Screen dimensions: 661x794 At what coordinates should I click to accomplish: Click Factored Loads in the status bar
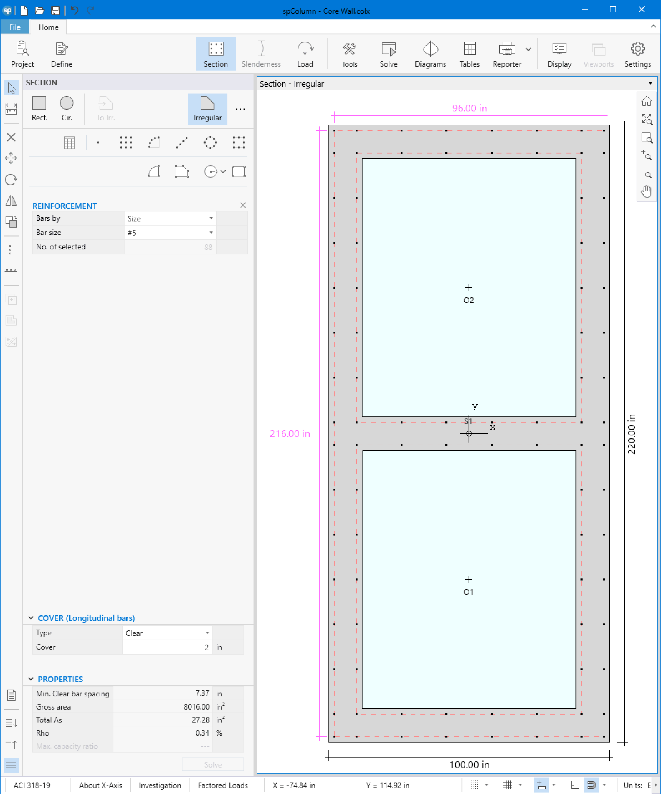click(223, 785)
